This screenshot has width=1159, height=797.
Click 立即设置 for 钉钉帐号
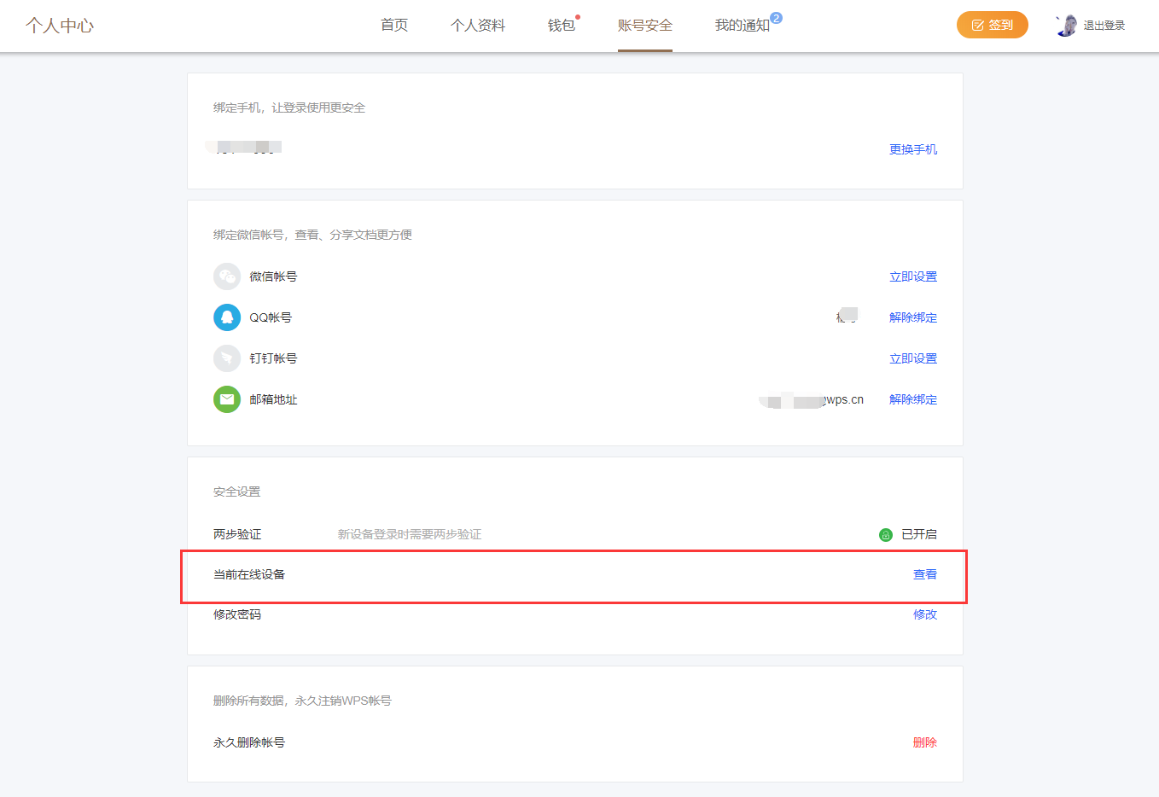click(913, 358)
